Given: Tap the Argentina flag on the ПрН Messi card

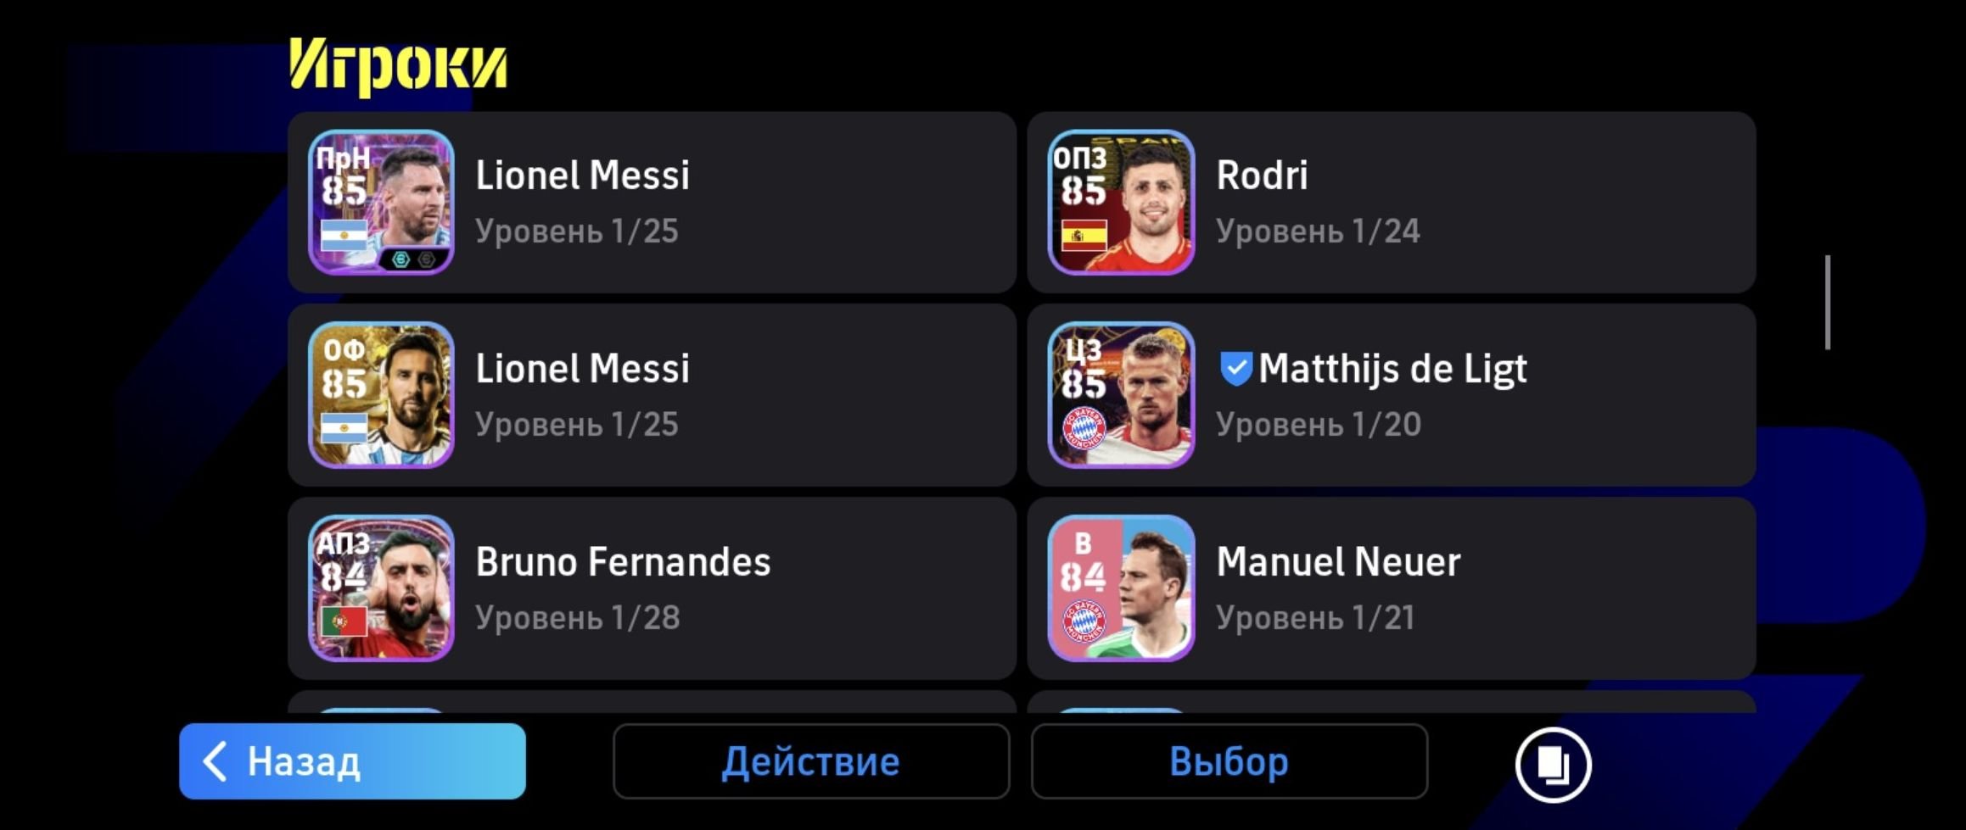Looking at the screenshot, I should (344, 235).
